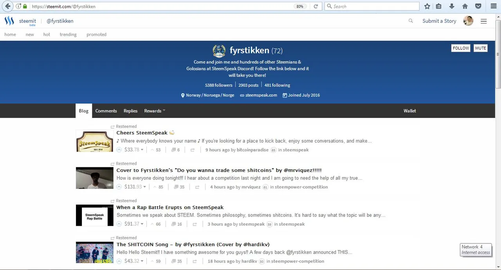
Task: Open the steempower-competition tag for mrviquez post
Action: coord(301,187)
